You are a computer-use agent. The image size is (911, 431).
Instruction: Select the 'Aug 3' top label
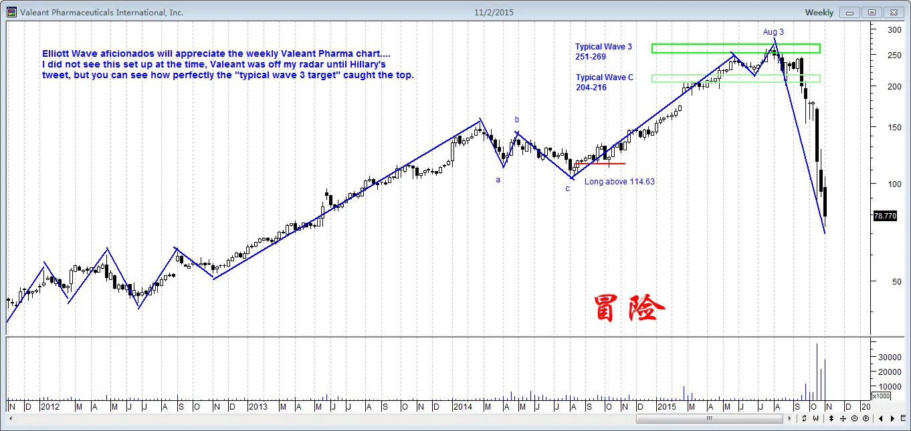pyautogui.click(x=773, y=32)
